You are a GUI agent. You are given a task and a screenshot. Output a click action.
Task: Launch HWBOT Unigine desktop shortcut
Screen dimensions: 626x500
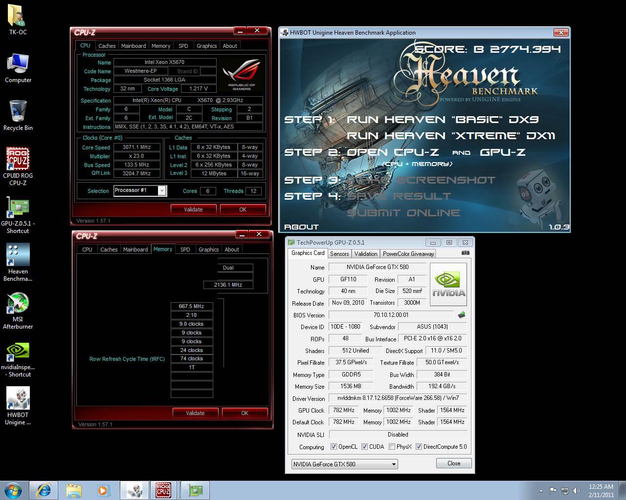coord(18,406)
